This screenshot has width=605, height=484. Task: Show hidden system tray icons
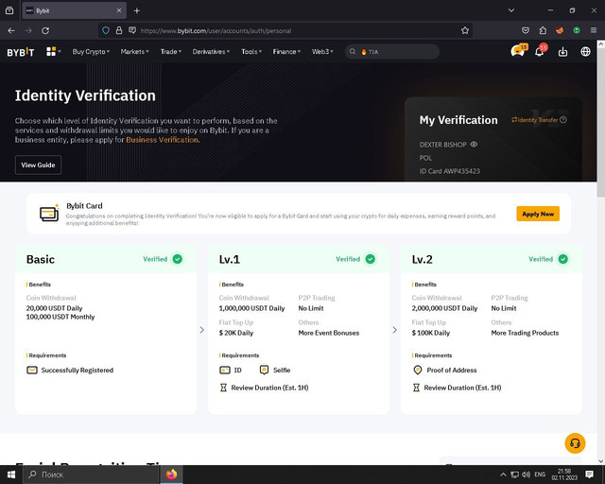[x=503, y=475]
